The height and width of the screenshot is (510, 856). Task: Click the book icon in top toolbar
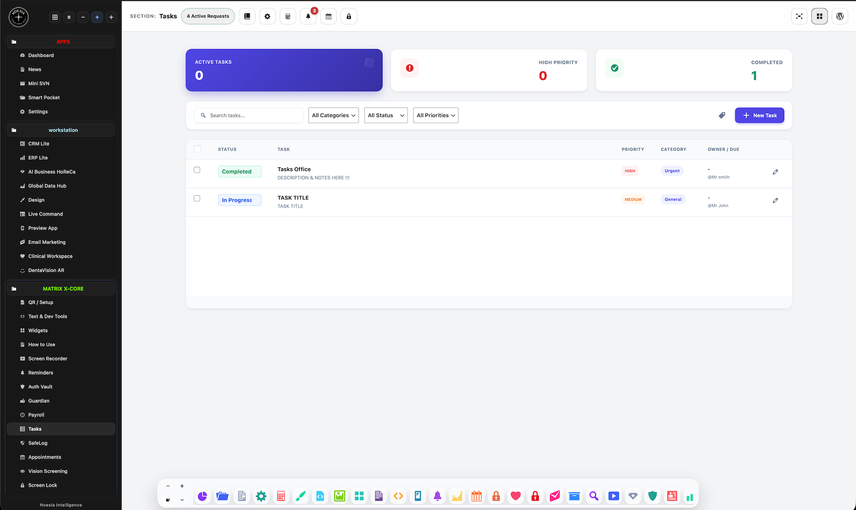click(247, 16)
